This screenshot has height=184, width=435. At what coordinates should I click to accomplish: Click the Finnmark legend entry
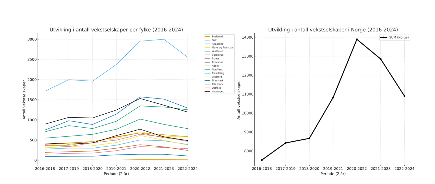click(217, 80)
